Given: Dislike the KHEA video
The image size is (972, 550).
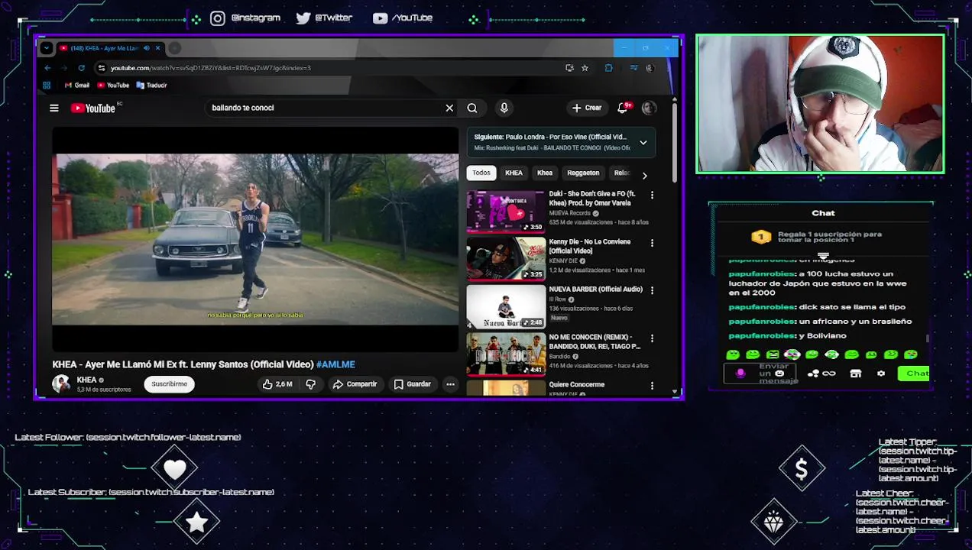Looking at the screenshot, I should pyautogui.click(x=310, y=384).
